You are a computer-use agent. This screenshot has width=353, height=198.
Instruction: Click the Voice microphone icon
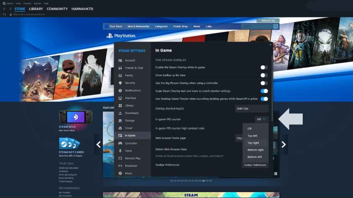click(x=120, y=151)
